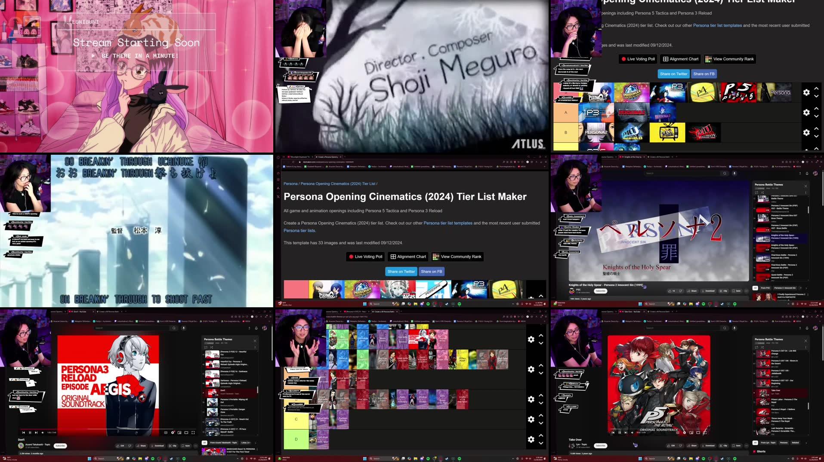The image size is (824, 462).
Task: Open settings gear in "Don't" player
Action: pyautogui.click(x=173, y=432)
